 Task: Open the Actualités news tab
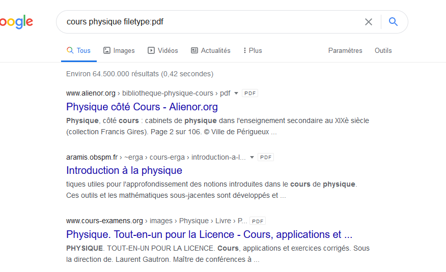tap(210, 50)
